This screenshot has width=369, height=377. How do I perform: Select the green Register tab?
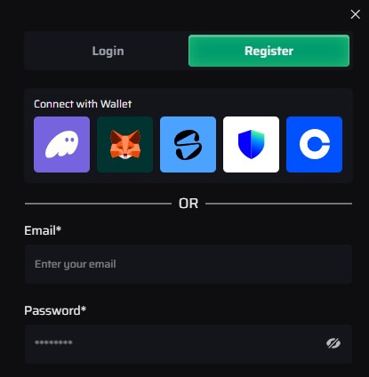pyautogui.click(x=269, y=51)
